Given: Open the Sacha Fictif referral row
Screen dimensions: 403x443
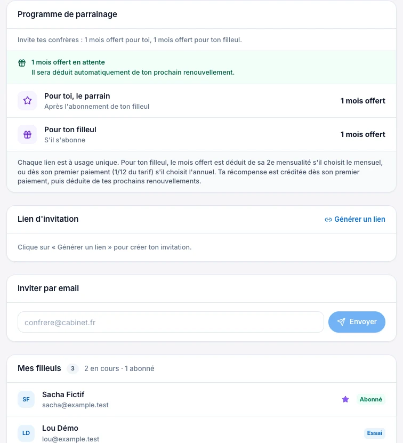Looking at the screenshot, I should tap(201, 399).
